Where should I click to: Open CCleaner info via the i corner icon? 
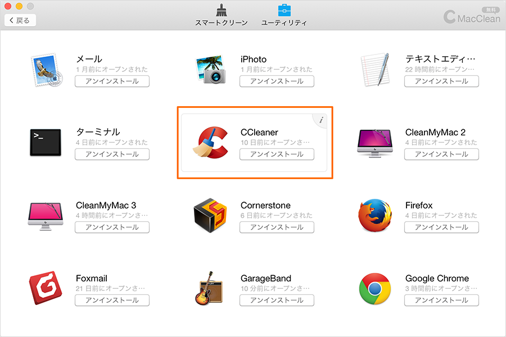pos(321,120)
